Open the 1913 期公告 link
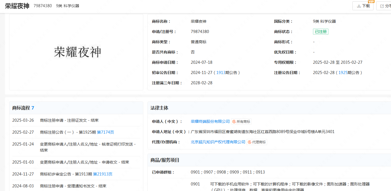The width and height of the screenshot is (391, 191). [x=221, y=73]
